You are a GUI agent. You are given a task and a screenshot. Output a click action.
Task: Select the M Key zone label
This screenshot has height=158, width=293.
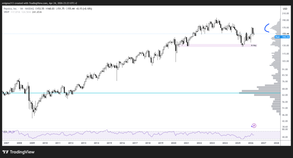click(254, 45)
